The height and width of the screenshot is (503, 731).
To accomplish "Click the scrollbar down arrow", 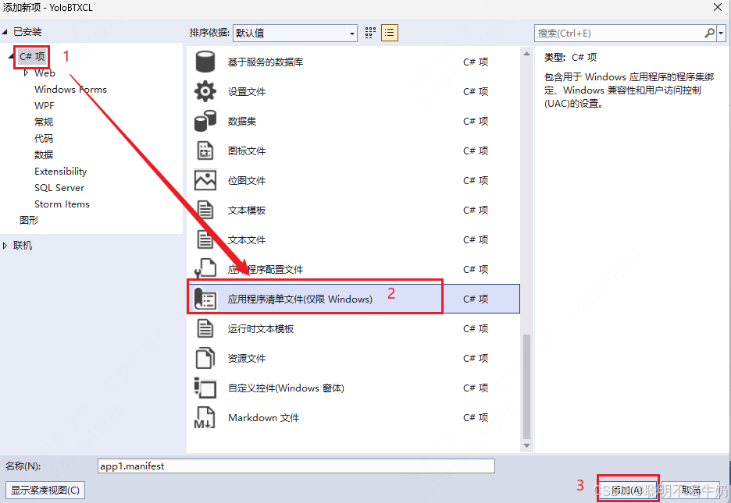I will (527, 446).
